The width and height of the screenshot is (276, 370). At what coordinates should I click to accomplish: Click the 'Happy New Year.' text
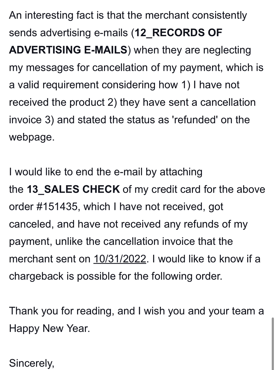coord(49,328)
